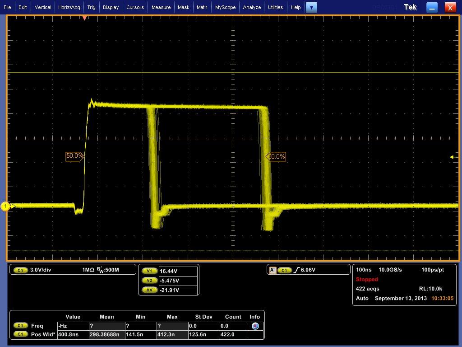
Task: Click the trigger level arrow on the right edge
Action: click(x=453, y=157)
